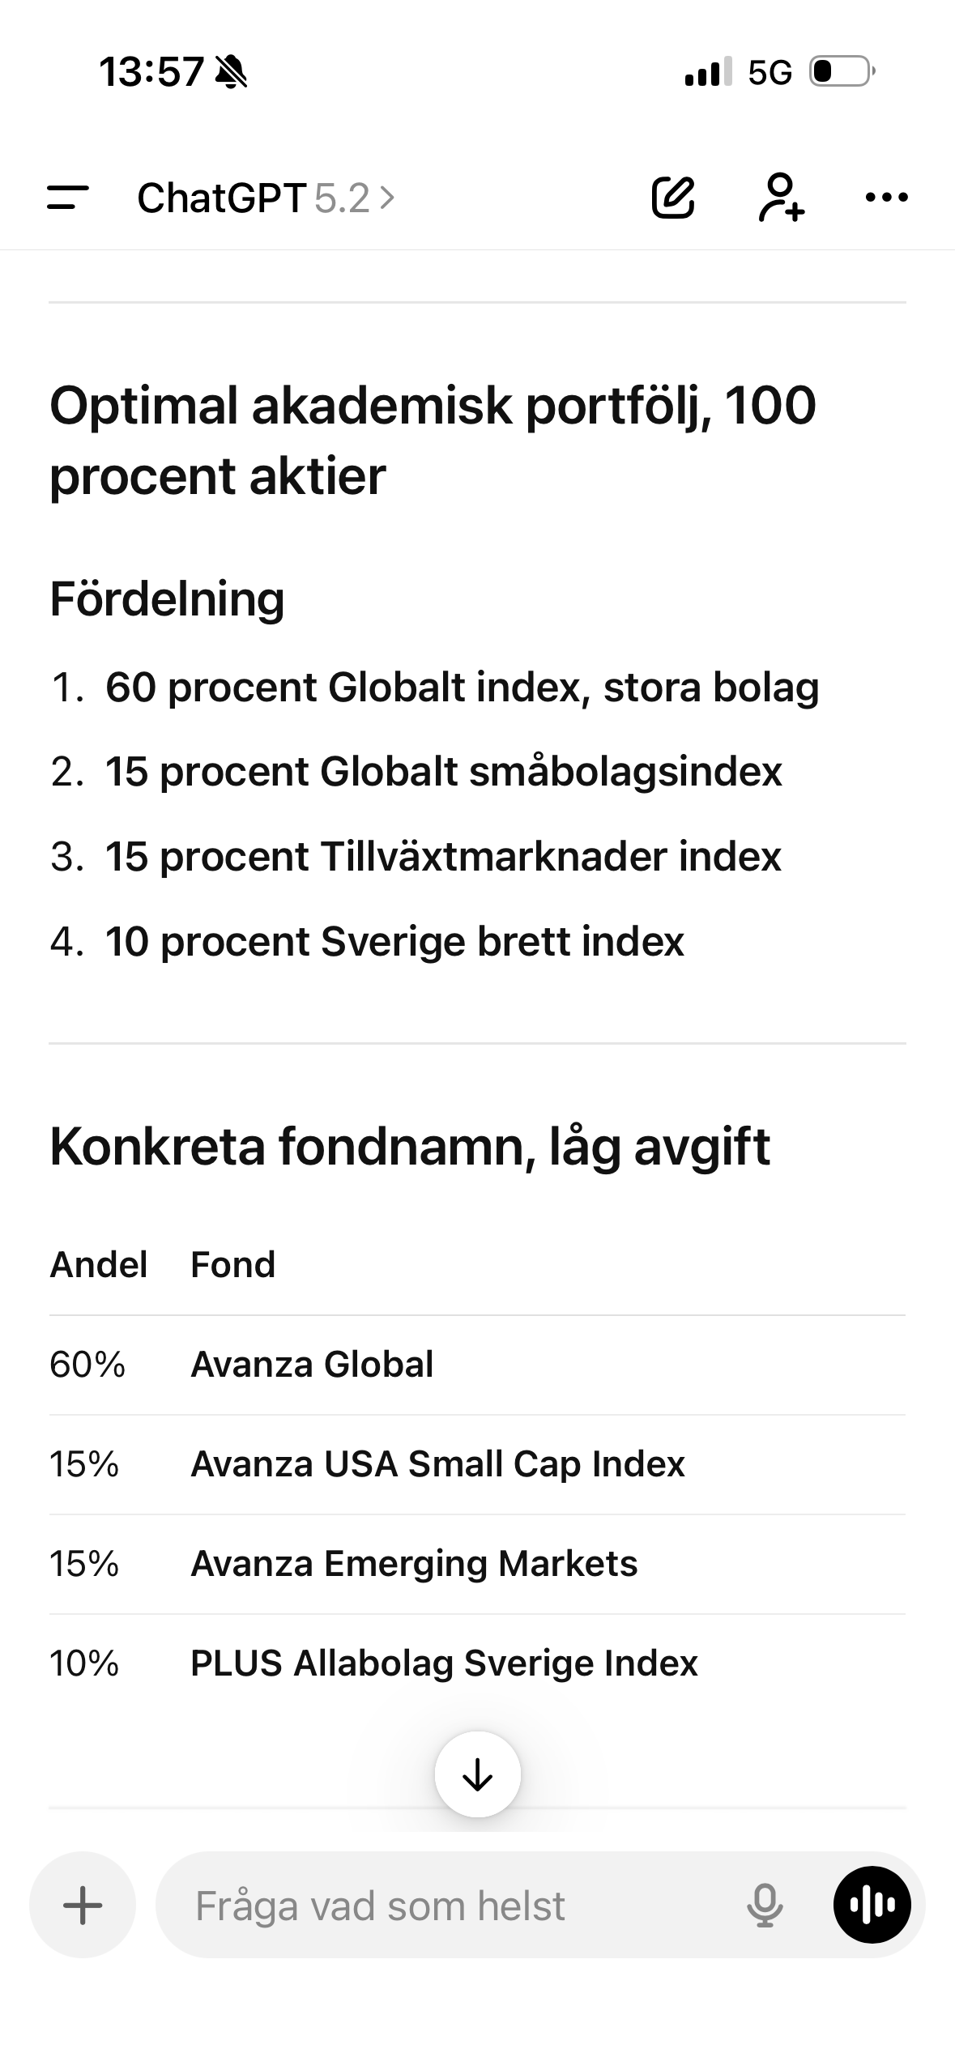Tap the "Konkreta fondnamn, låg avgift" heading
Viewport: 955px width, 2070px height.
410,1146
